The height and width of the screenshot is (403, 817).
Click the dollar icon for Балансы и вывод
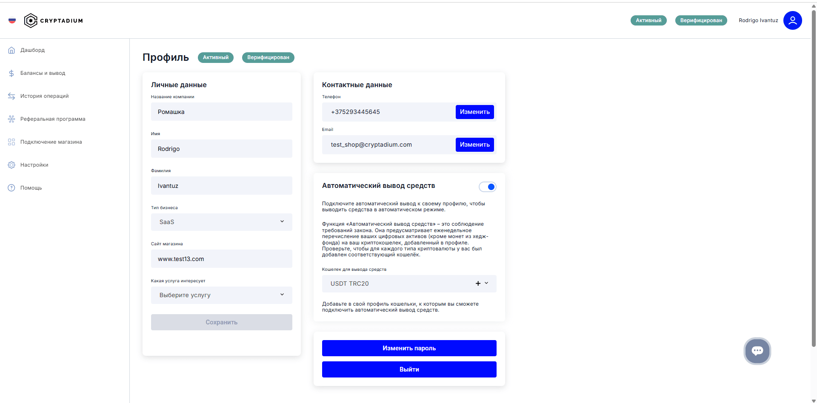(x=11, y=73)
